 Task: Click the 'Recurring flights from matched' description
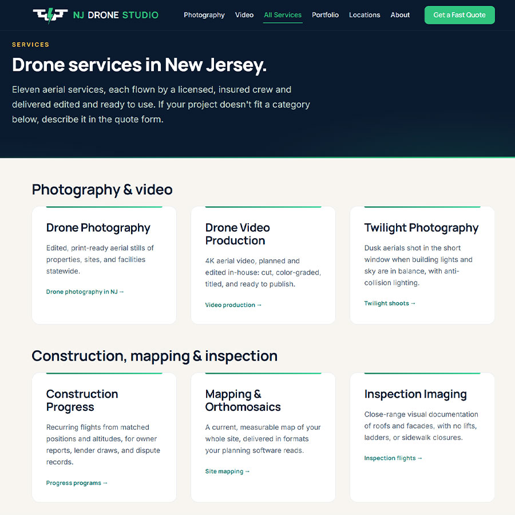tap(103, 445)
